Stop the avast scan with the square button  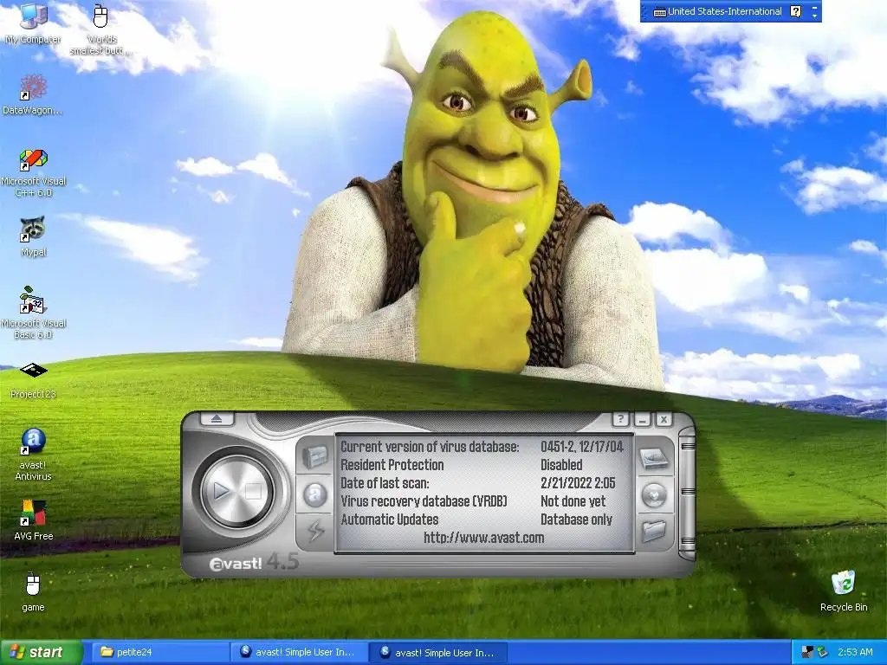coord(253,491)
